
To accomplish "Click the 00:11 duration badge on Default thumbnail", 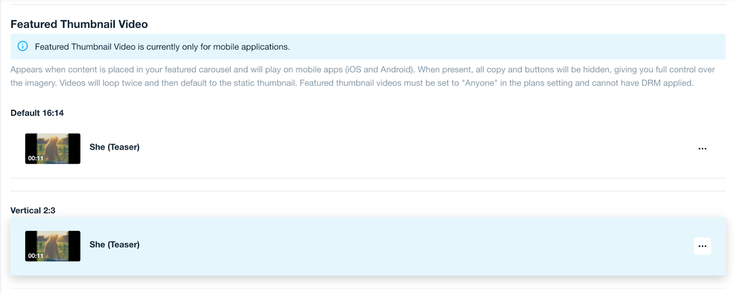I will pos(35,158).
